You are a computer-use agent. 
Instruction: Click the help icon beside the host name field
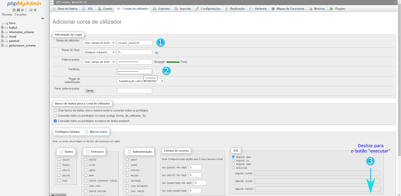click(x=157, y=52)
